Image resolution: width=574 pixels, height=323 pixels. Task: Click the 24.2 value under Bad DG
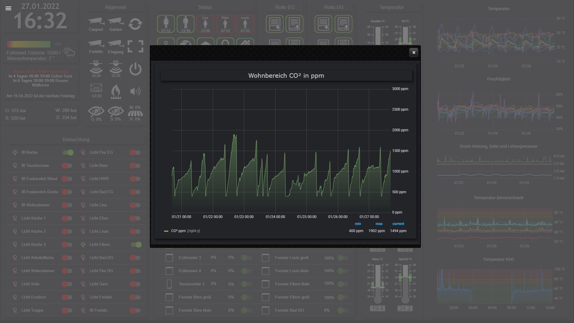[405, 308]
